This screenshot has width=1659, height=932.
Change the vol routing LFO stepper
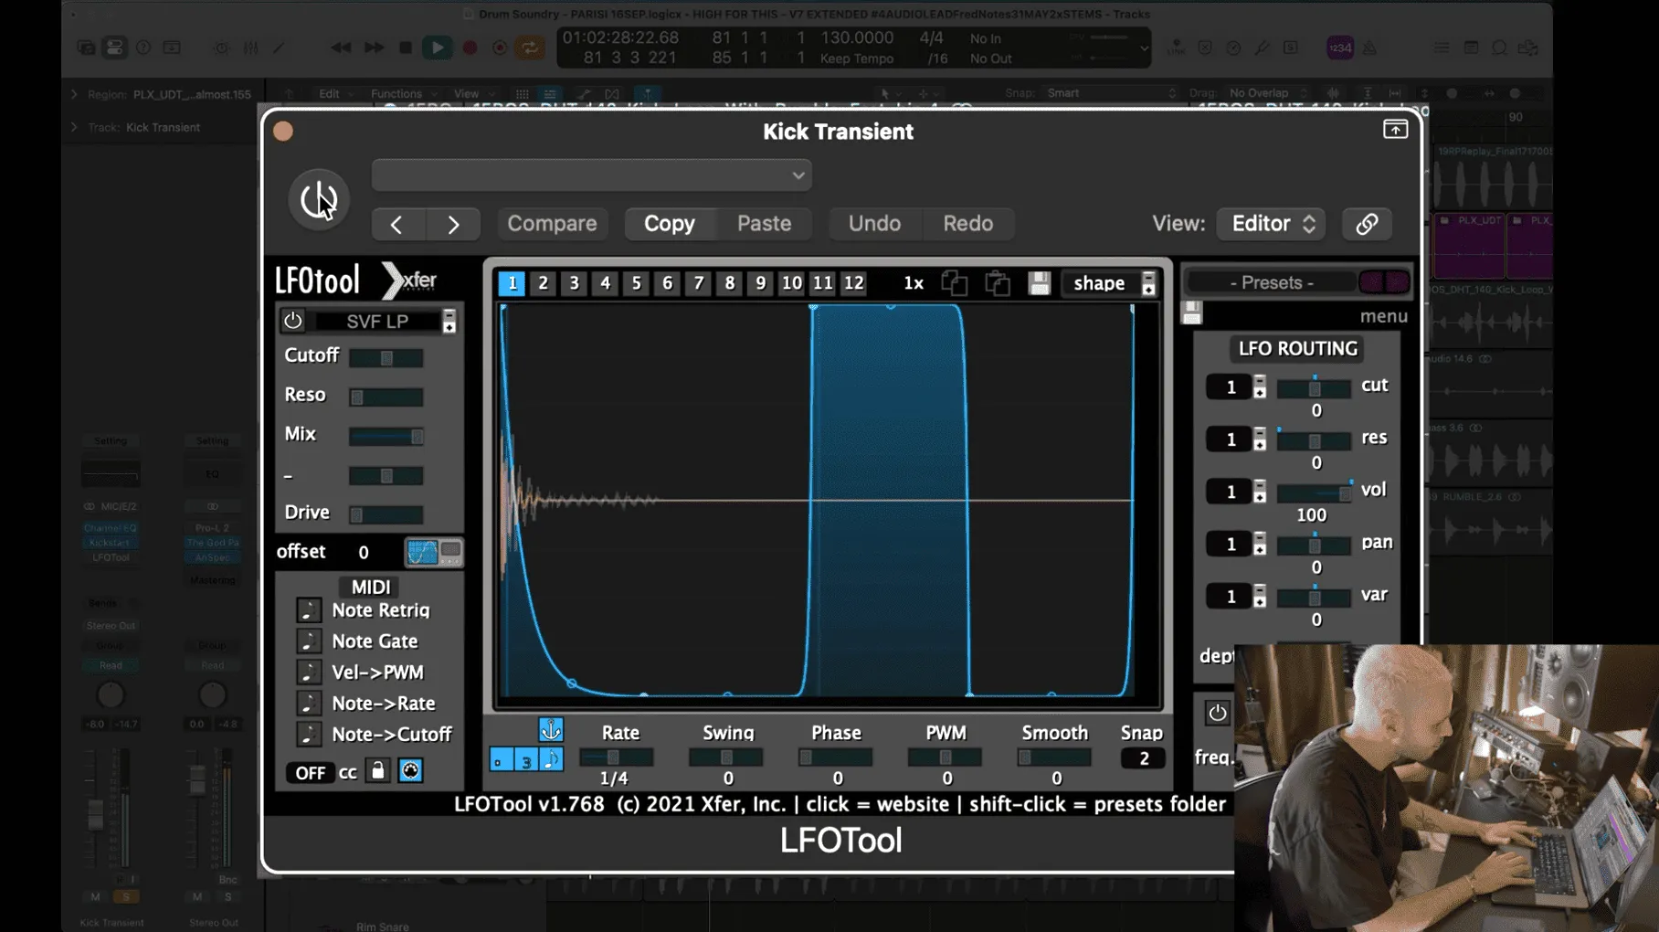pos(1260,492)
